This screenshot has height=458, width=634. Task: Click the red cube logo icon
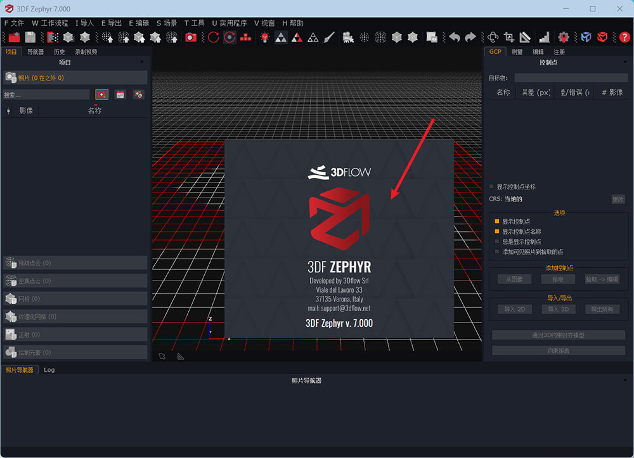click(x=602, y=37)
